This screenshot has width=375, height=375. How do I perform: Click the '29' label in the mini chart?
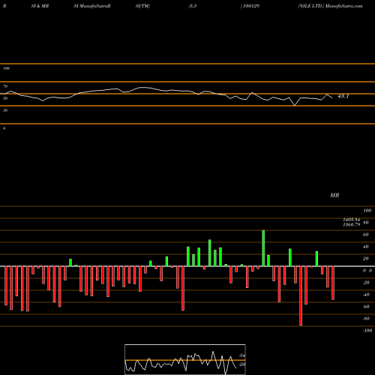(x=241, y=364)
